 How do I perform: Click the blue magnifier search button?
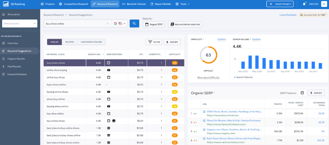click(134, 24)
